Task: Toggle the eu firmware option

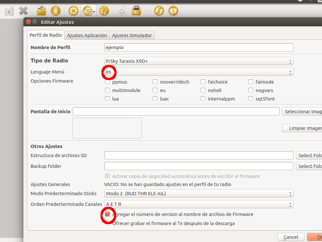Action: 155,90
